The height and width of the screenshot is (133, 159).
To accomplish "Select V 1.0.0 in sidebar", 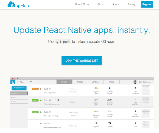I will coord(19,102).
